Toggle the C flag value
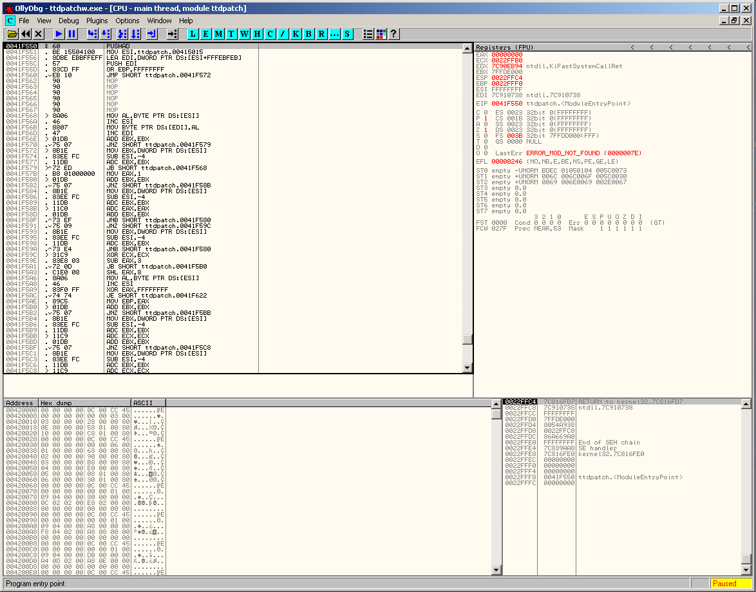This screenshot has height=592, width=756. (x=486, y=113)
